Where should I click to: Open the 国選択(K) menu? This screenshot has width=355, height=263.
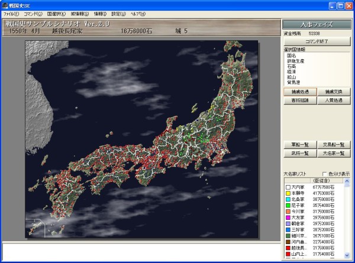(x=56, y=14)
